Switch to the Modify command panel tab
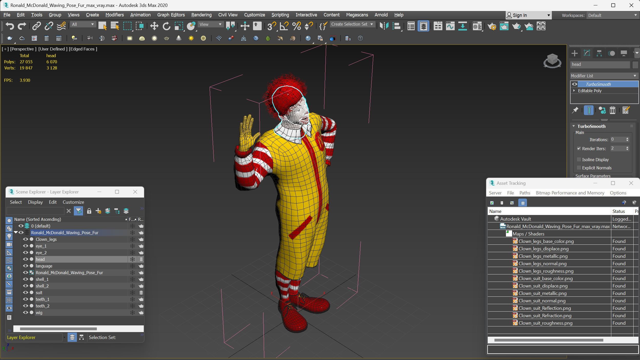 pos(587,53)
